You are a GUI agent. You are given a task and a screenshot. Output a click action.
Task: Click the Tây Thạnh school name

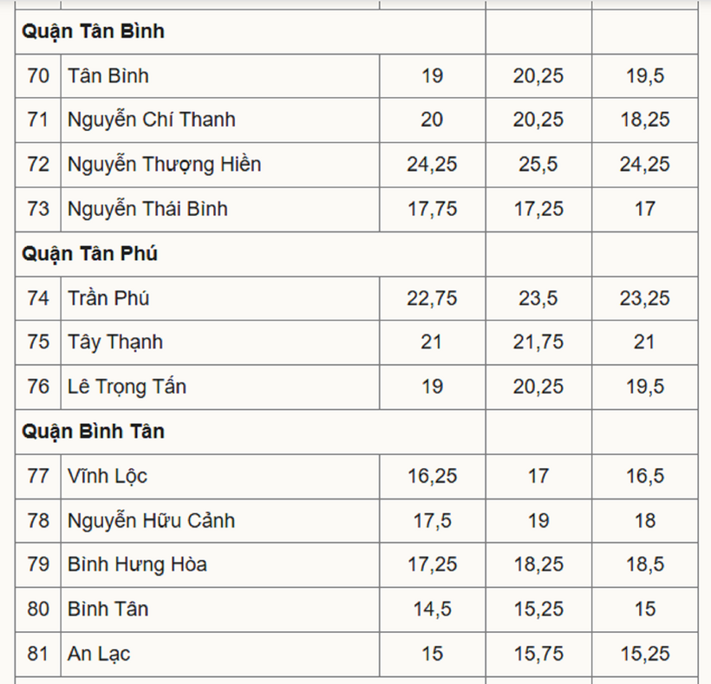(115, 342)
